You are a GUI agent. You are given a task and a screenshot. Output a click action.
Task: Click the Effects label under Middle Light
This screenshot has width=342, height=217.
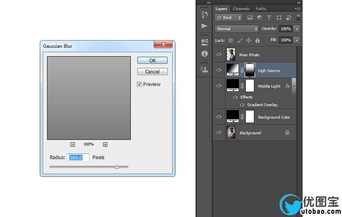coord(247,97)
